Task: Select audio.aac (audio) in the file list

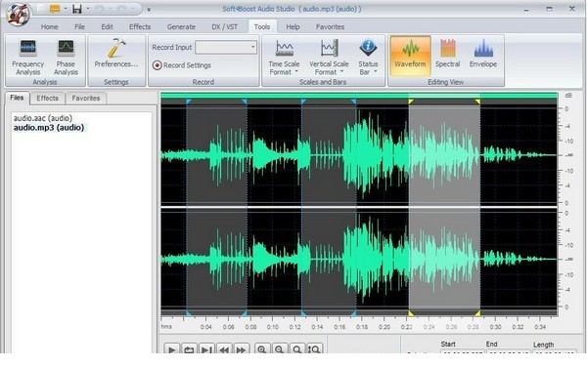Action: 43,118
